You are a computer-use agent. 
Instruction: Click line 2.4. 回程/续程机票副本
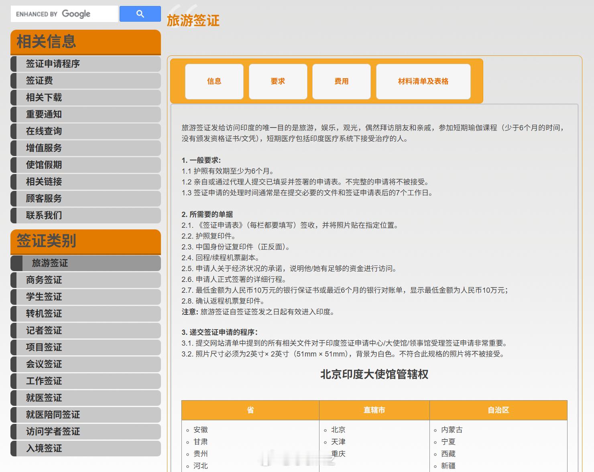[x=221, y=257]
